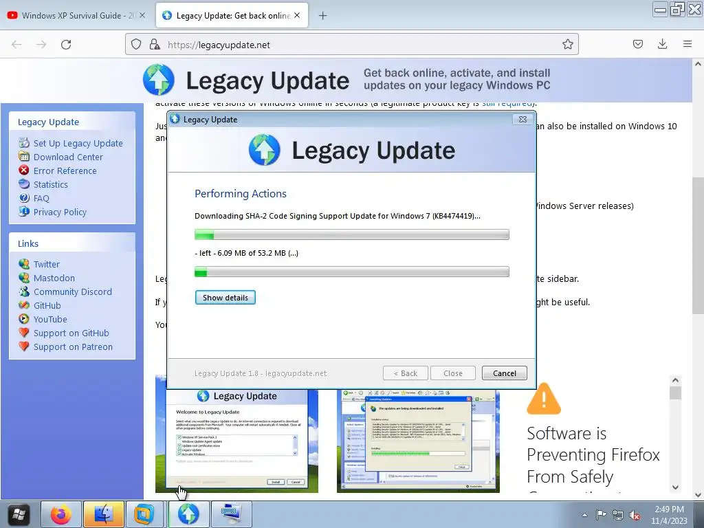Viewport: 704px width, 528px height.
Task: Open the Statistics sidebar link
Action: click(x=51, y=184)
